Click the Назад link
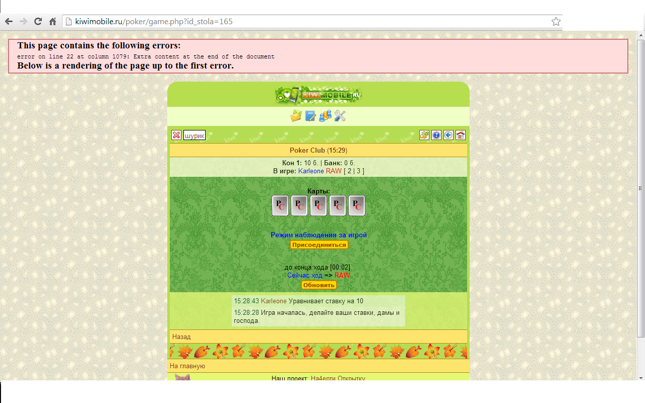 click(181, 337)
